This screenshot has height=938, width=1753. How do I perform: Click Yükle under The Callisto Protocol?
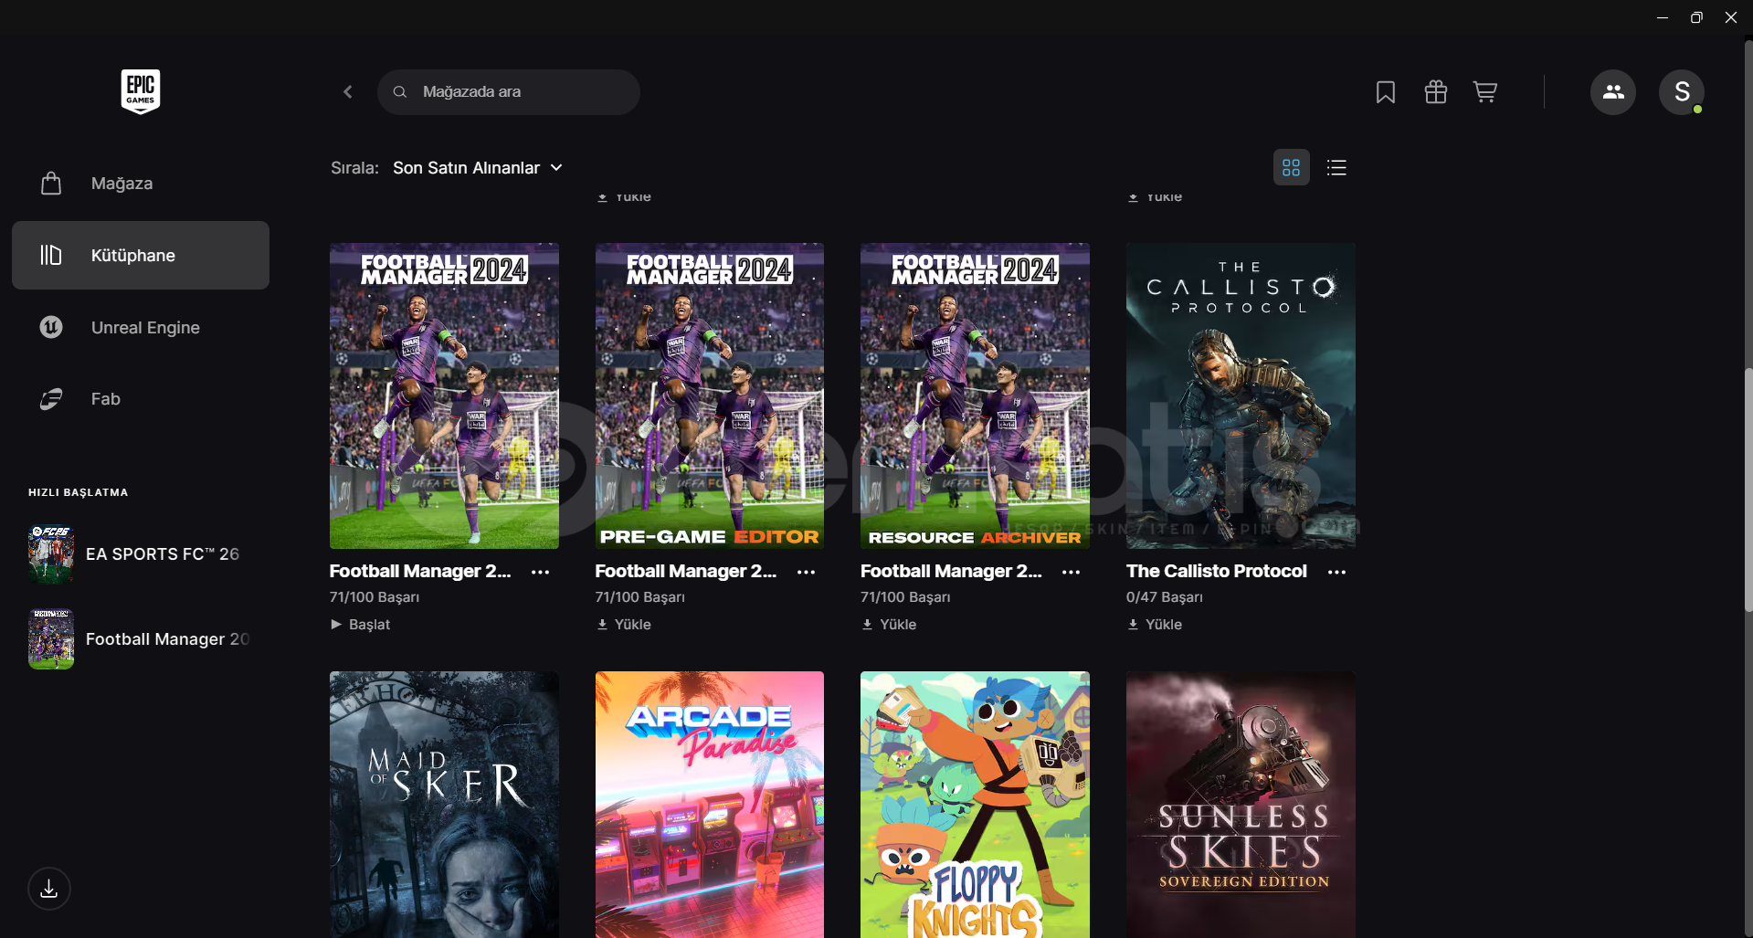1155,625
